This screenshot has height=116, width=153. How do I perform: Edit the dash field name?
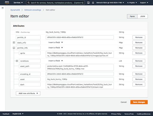click(30, 85)
